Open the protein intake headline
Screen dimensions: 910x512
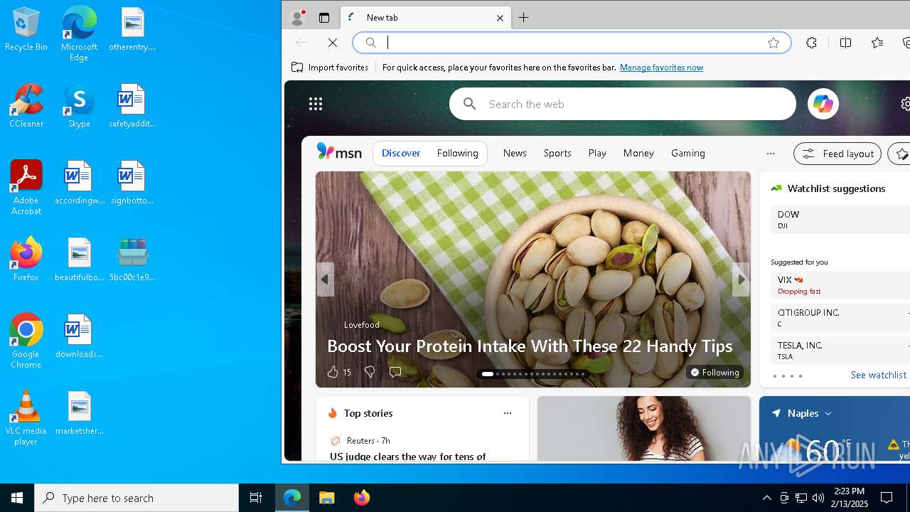tap(530, 346)
